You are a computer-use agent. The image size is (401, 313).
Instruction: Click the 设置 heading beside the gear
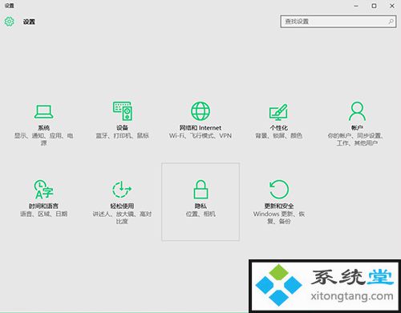pyautogui.click(x=29, y=22)
